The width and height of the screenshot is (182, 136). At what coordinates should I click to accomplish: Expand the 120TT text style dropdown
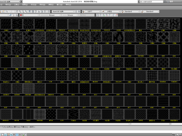[93, 11]
